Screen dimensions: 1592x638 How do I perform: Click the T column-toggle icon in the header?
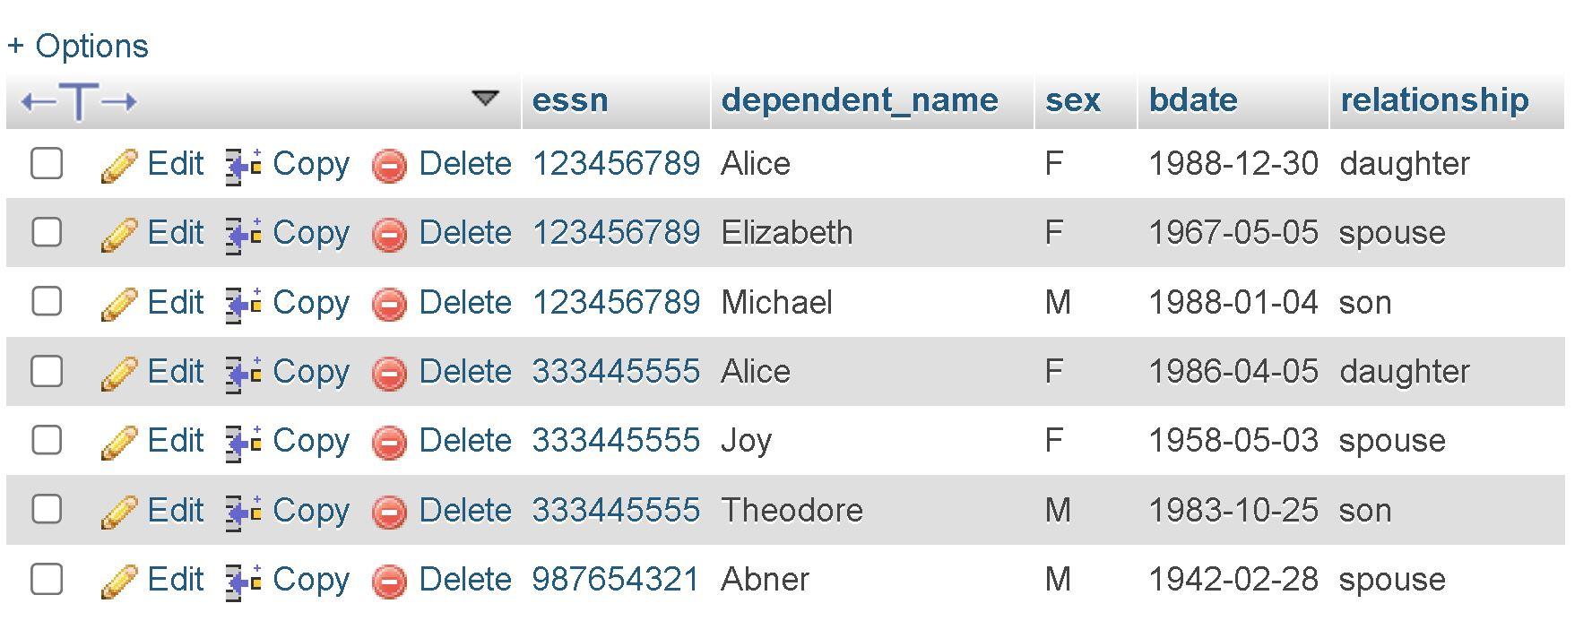(79, 99)
